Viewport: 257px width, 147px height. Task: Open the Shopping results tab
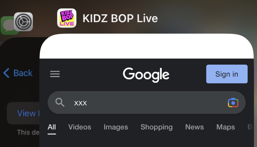[156, 127]
